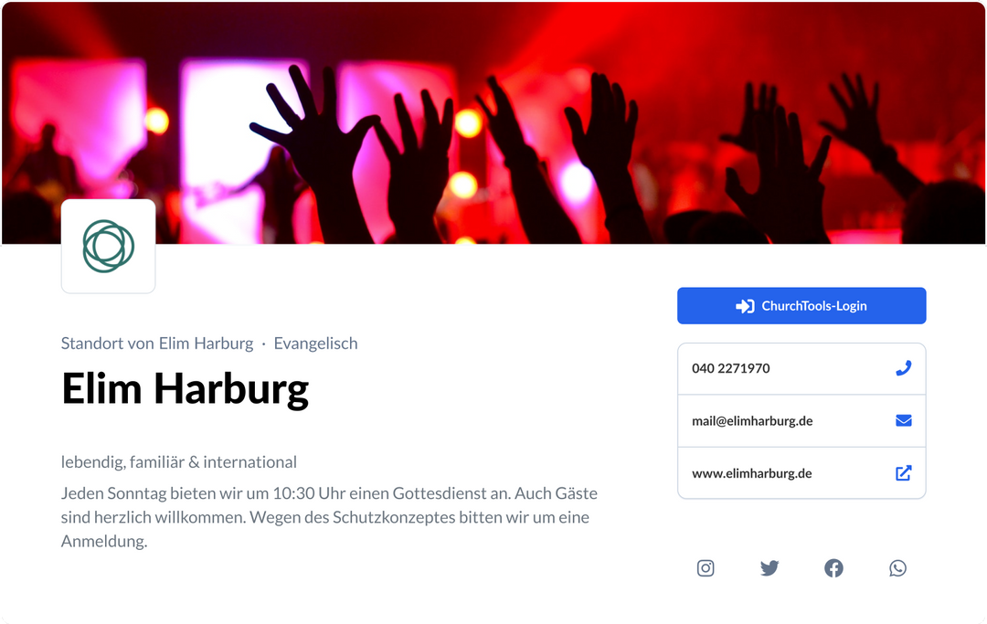Click the Standort von Elim Harburg label
Screen dimensions: 987x624
click(157, 344)
